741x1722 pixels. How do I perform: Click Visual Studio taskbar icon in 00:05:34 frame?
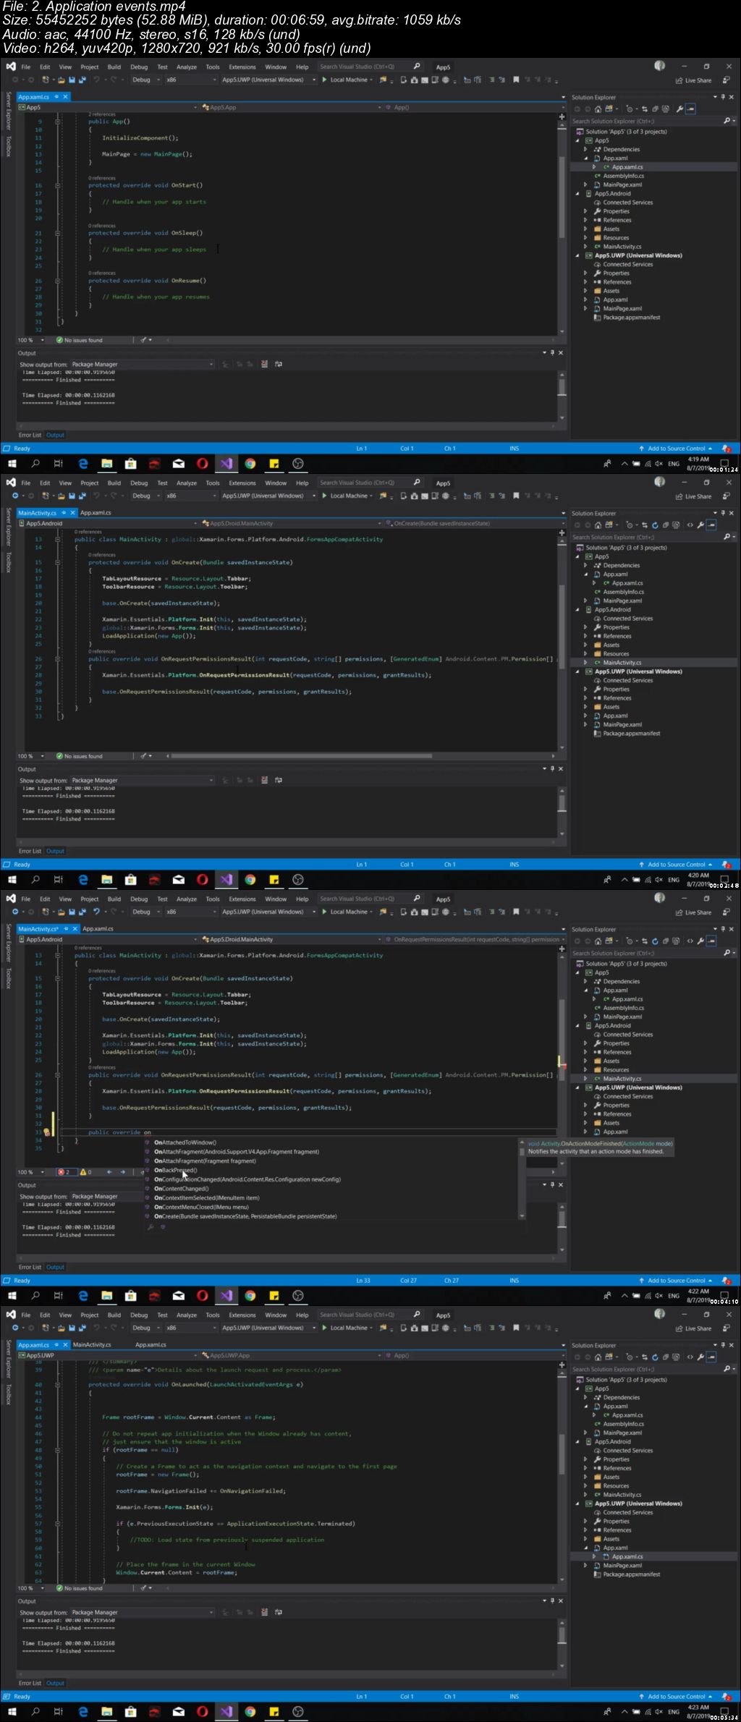[x=226, y=1712]
